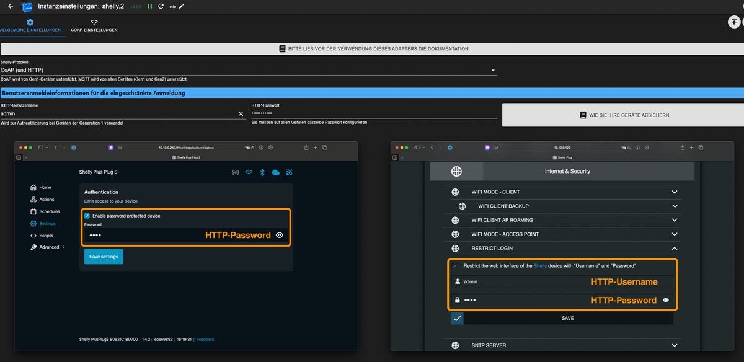
Task: Click the Shelly adapter logo in the header
Action: (x=27, y=7)
